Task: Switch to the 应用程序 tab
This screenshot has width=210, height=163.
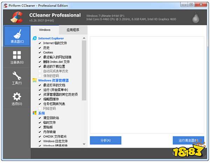Action: click(x=73, y=30)
